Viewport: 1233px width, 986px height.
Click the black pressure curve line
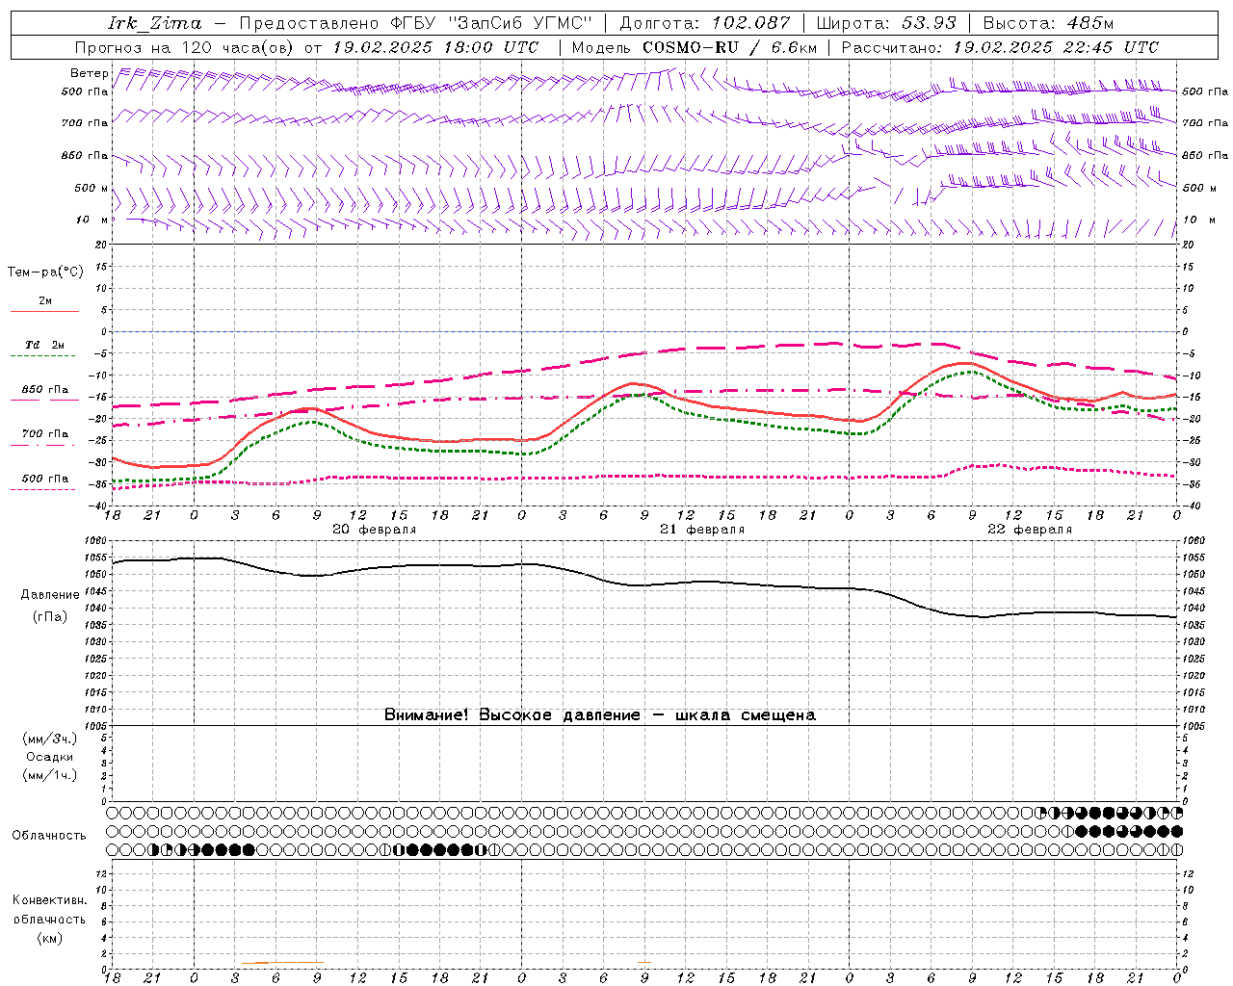(x=645, y=585)
